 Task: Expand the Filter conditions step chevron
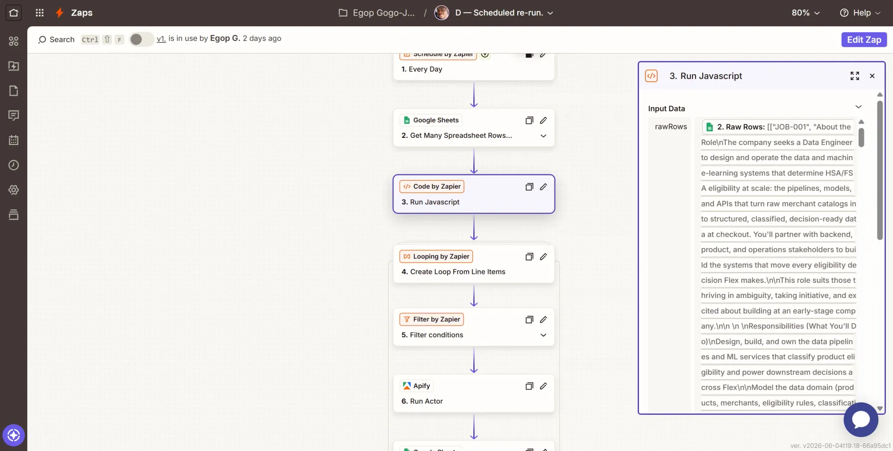click(543, 335)
